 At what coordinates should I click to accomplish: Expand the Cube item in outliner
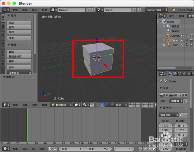pos(164,40)
